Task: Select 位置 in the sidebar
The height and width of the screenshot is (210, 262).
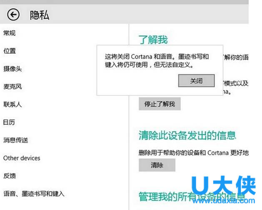Action: (x=9, y=51)
